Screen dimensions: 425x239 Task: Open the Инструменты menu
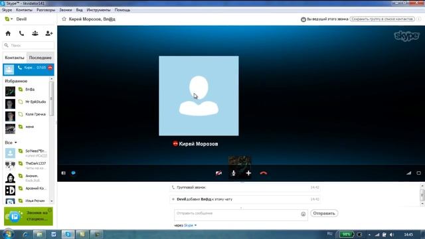(98, 10)
